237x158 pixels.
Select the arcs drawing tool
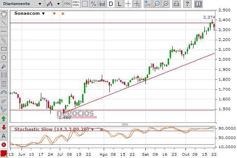[4, 92]
